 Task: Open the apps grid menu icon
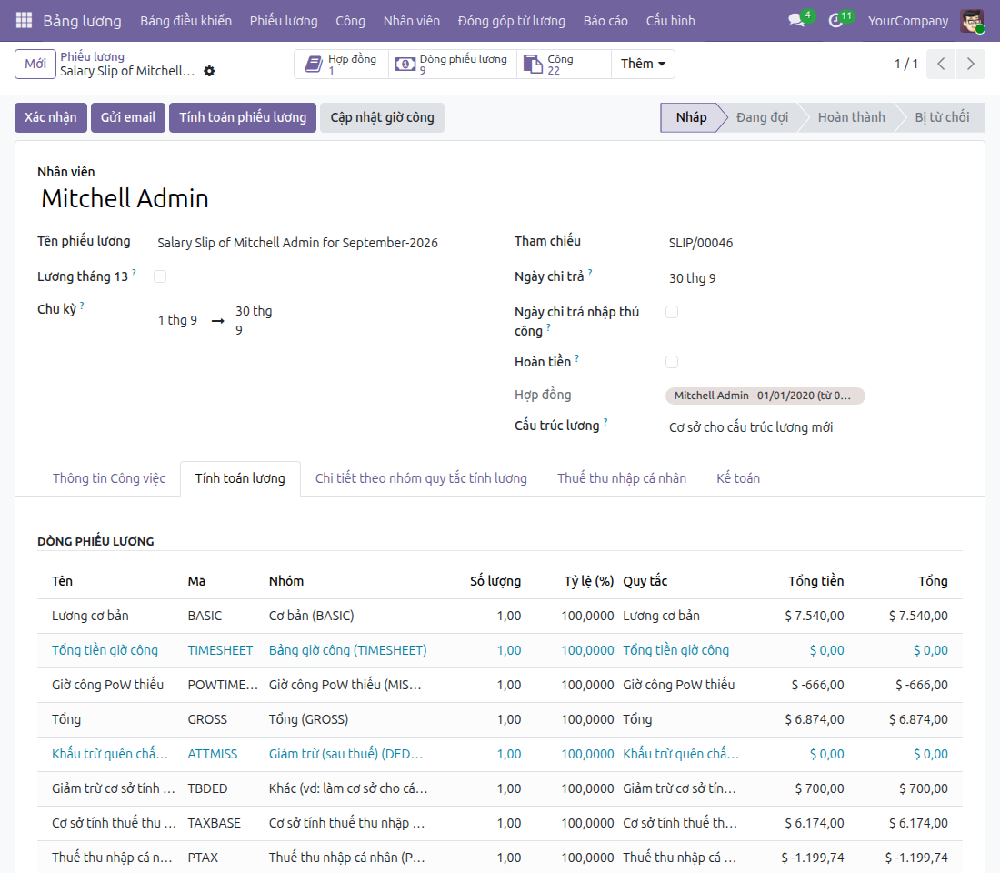click(24, 20)
